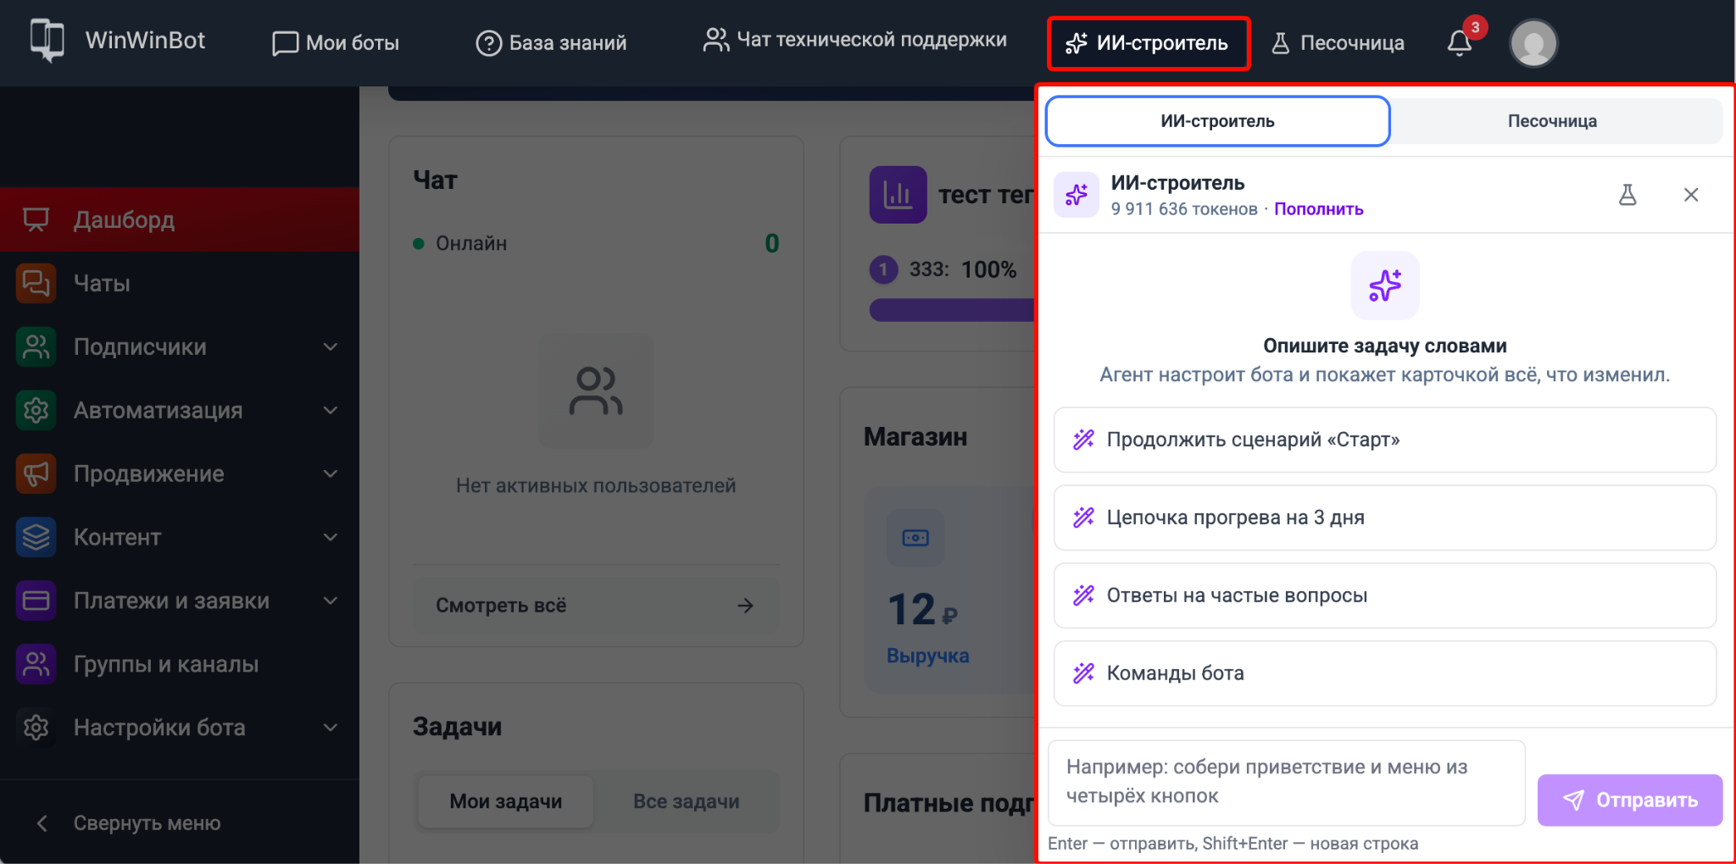The image size is (1736, 864).
Task: Focus the task description input field
Action: point(1287,783)
